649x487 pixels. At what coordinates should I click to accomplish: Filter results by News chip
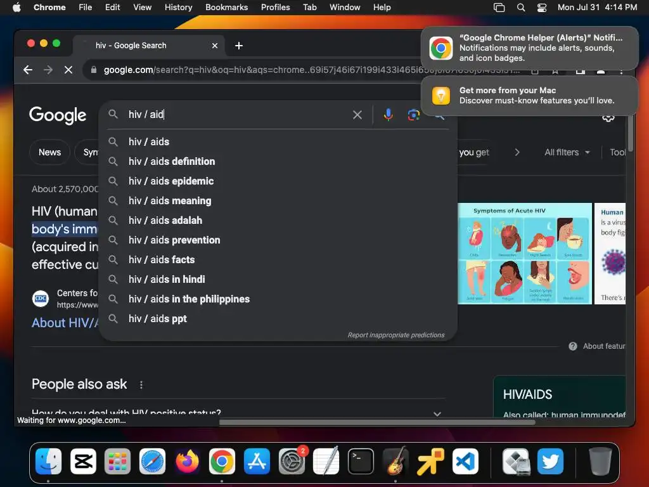pos(49,152)
